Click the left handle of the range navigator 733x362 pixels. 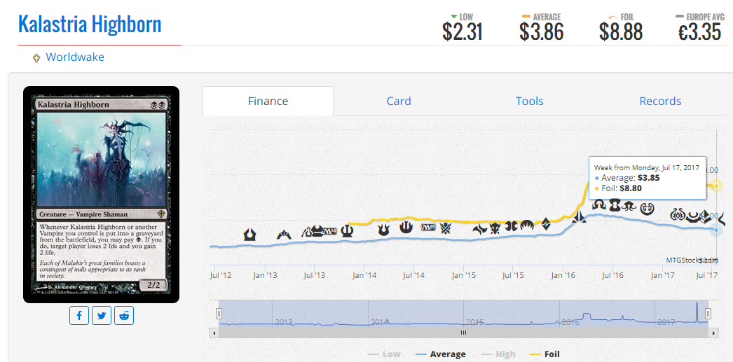219,314
